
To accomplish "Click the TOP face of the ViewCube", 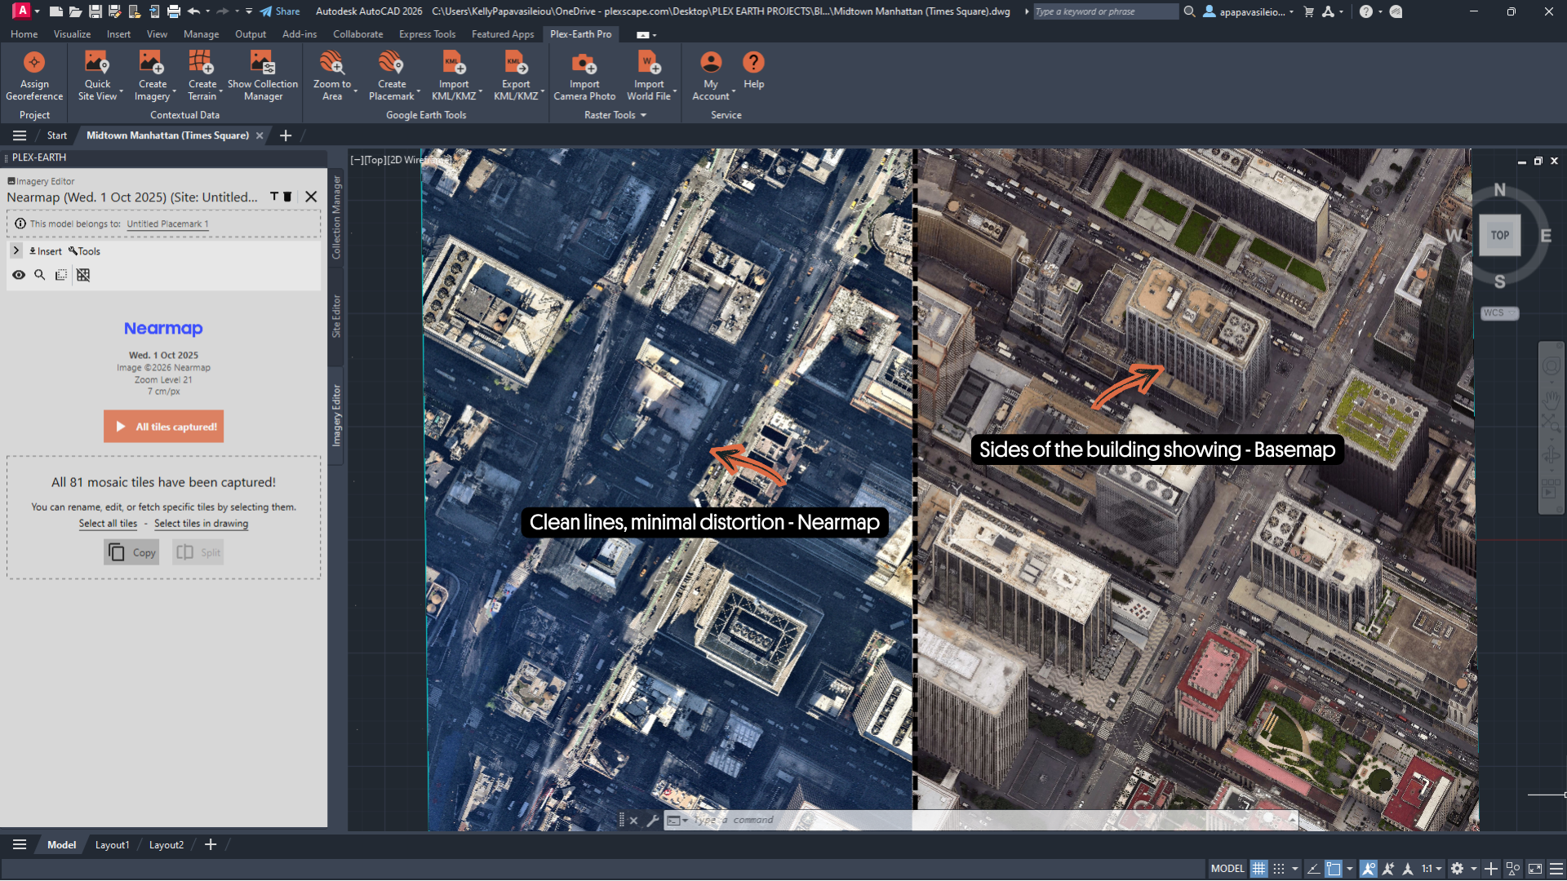I will (1499, 235).
